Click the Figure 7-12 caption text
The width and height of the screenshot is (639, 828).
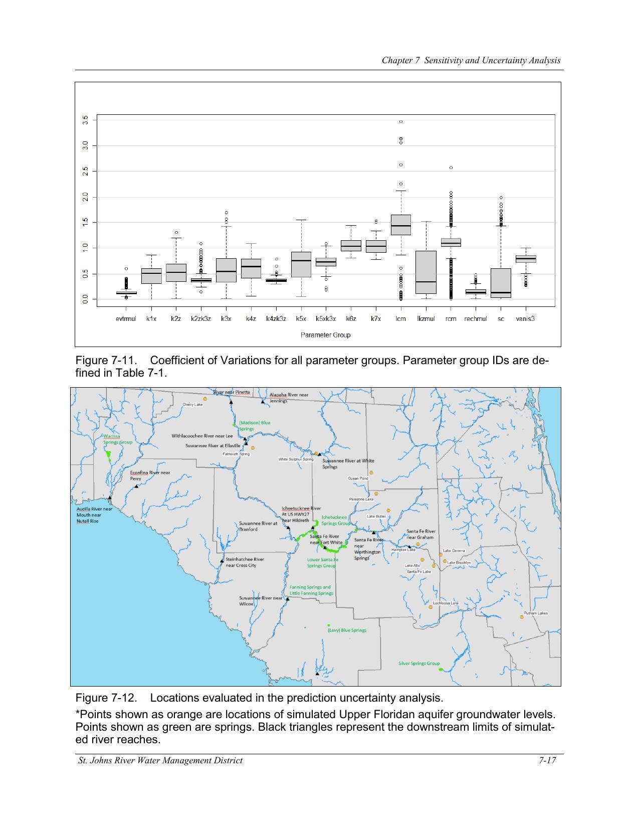(259, 698)
